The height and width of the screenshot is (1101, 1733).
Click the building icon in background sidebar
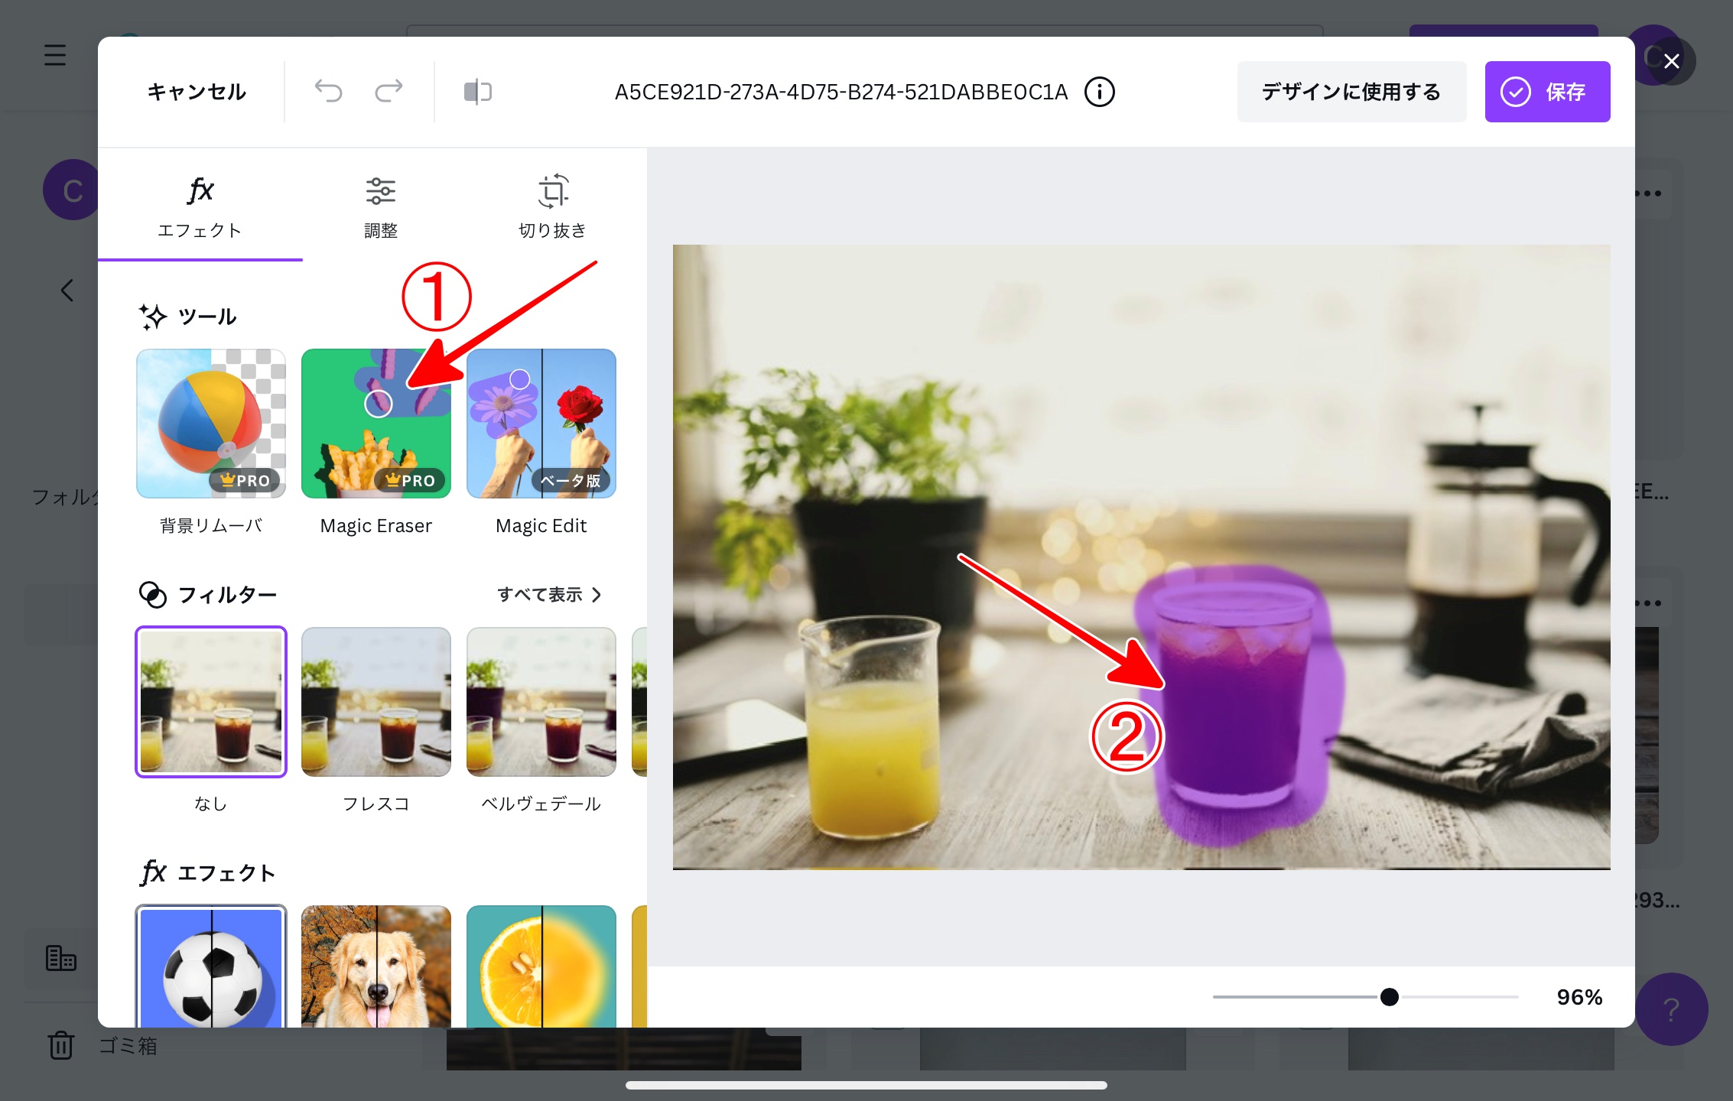(61, 957)
